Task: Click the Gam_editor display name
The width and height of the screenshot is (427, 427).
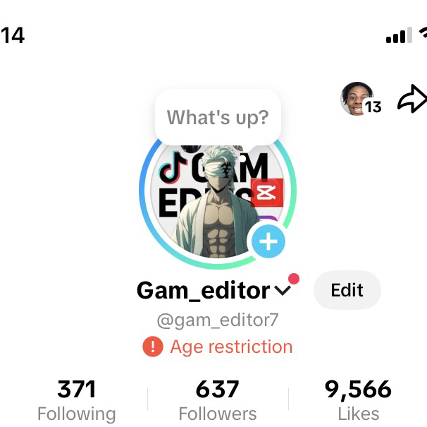Action: tap(203, 290)
